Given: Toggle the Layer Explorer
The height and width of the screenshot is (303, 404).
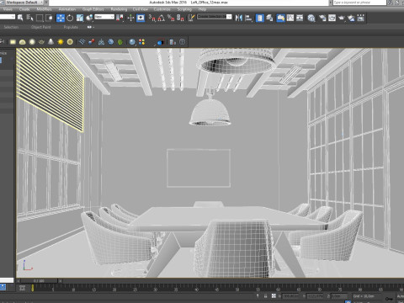Looking at the screenshot, I should point(269,19).
